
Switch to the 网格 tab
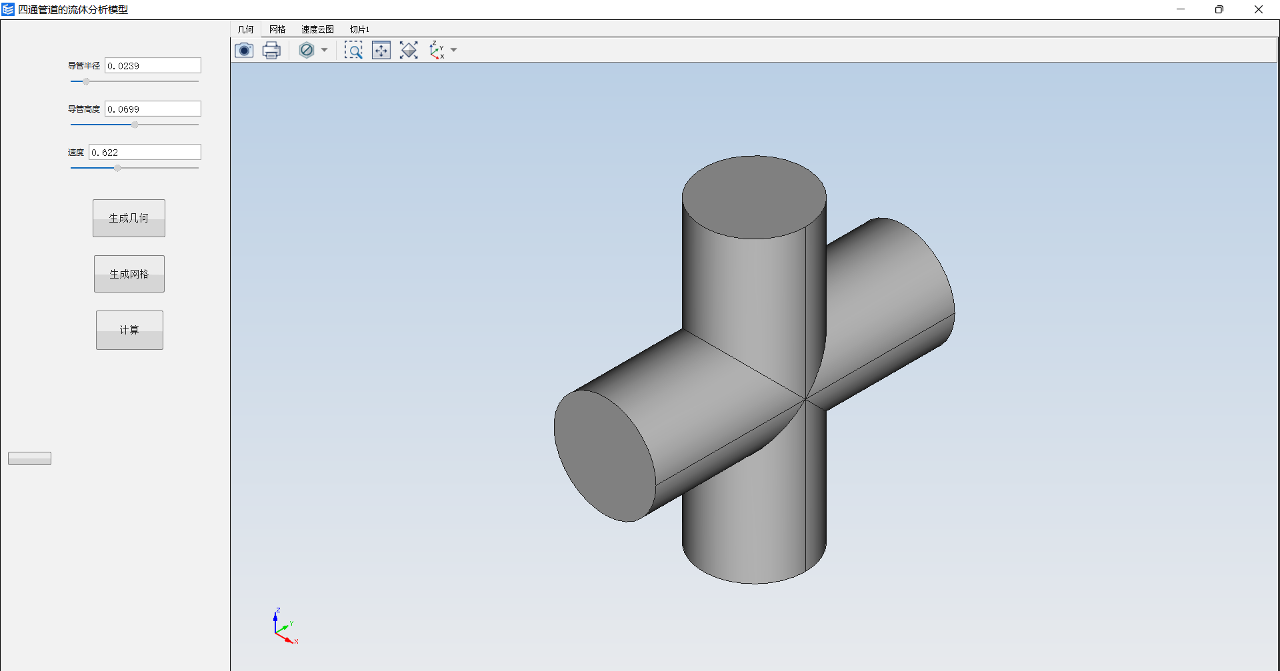point(277,29)
